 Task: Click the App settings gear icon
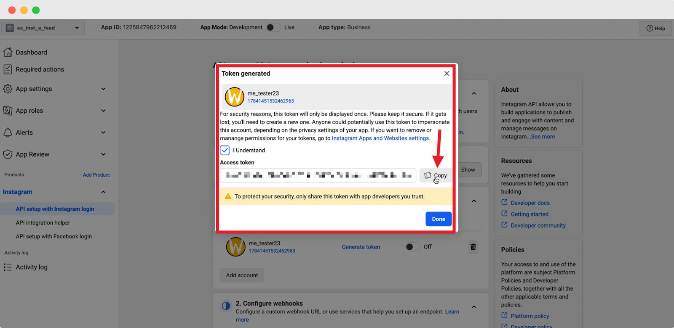click(8, 89)
